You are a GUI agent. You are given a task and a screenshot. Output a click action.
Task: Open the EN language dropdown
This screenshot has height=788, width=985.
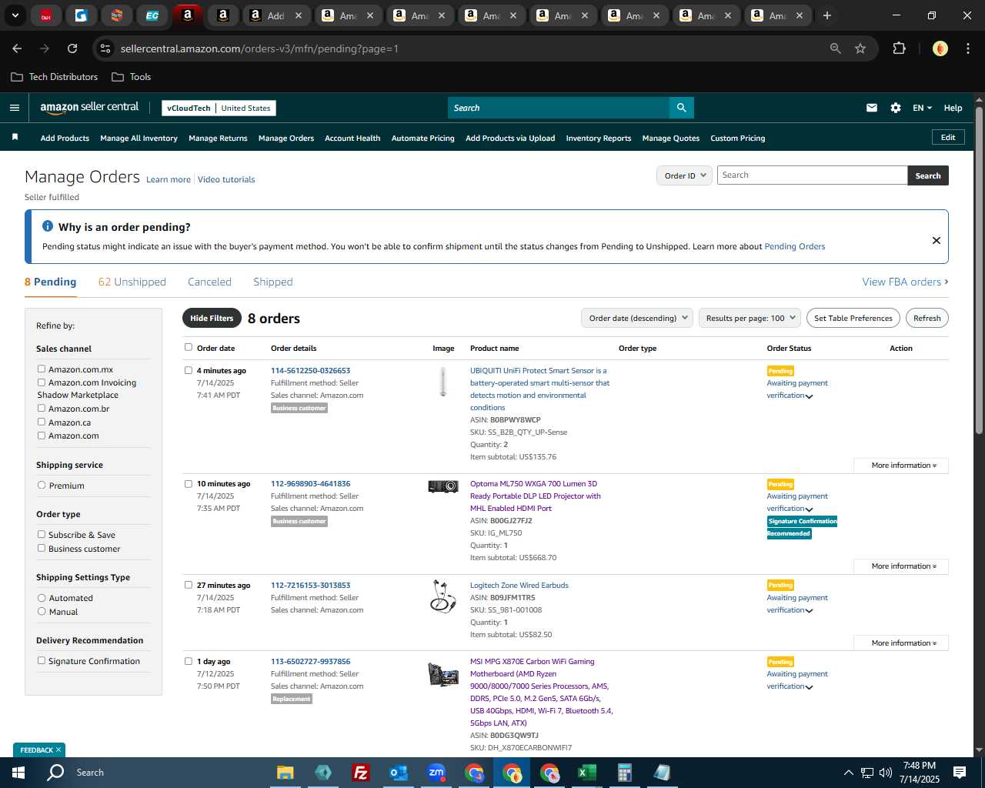point(922,108)
